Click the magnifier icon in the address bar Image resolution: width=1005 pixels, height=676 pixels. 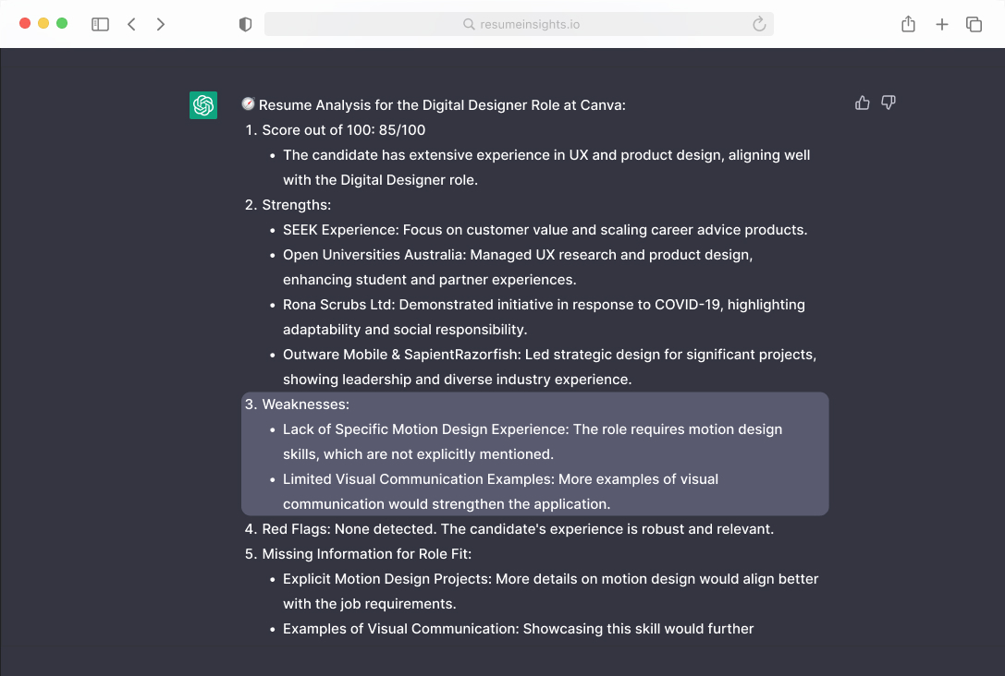(469, 24)
